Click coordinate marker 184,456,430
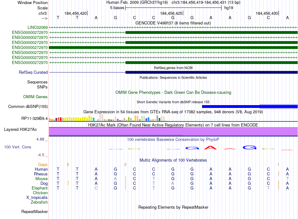 tap(267, 13)
